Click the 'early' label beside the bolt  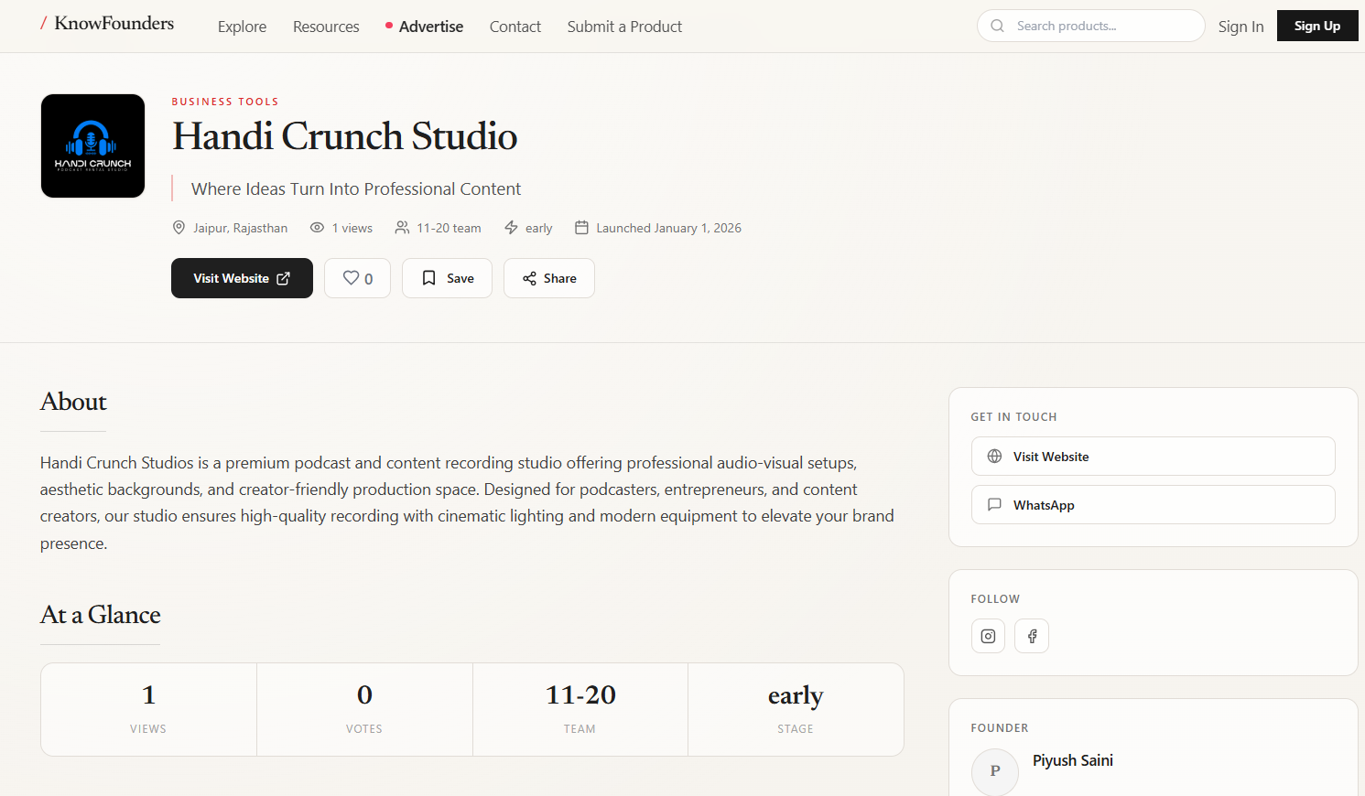pos(538,228)
